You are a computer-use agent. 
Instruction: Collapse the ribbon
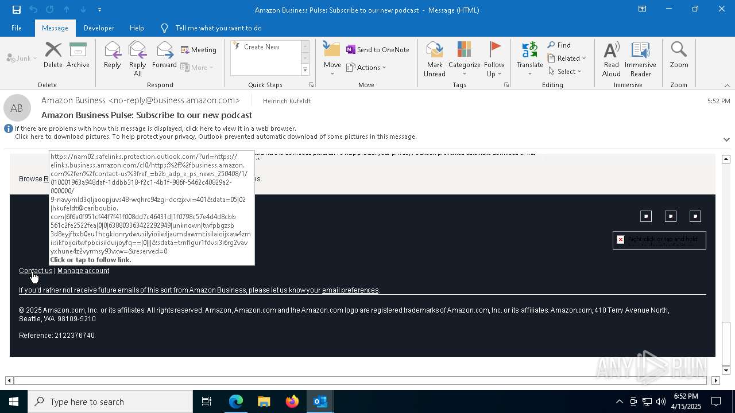coord(727,85)
